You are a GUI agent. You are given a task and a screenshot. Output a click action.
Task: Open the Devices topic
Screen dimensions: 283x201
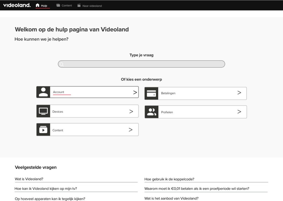pyautogui.click(x=88, y=111)
